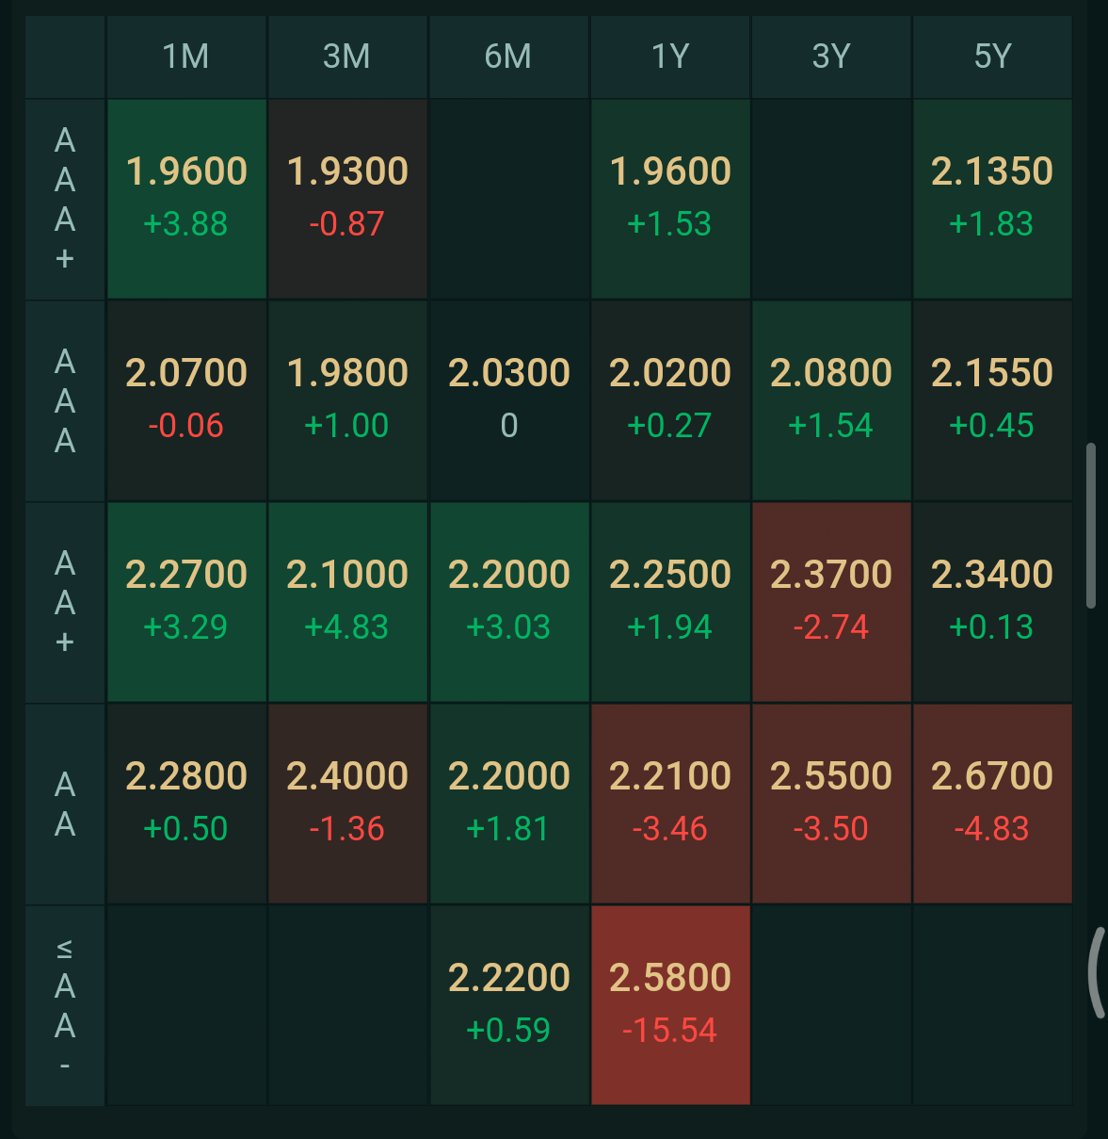
Task: Click the ≤AA- 1Y cell with -15.54
Action: (670, 1005)
